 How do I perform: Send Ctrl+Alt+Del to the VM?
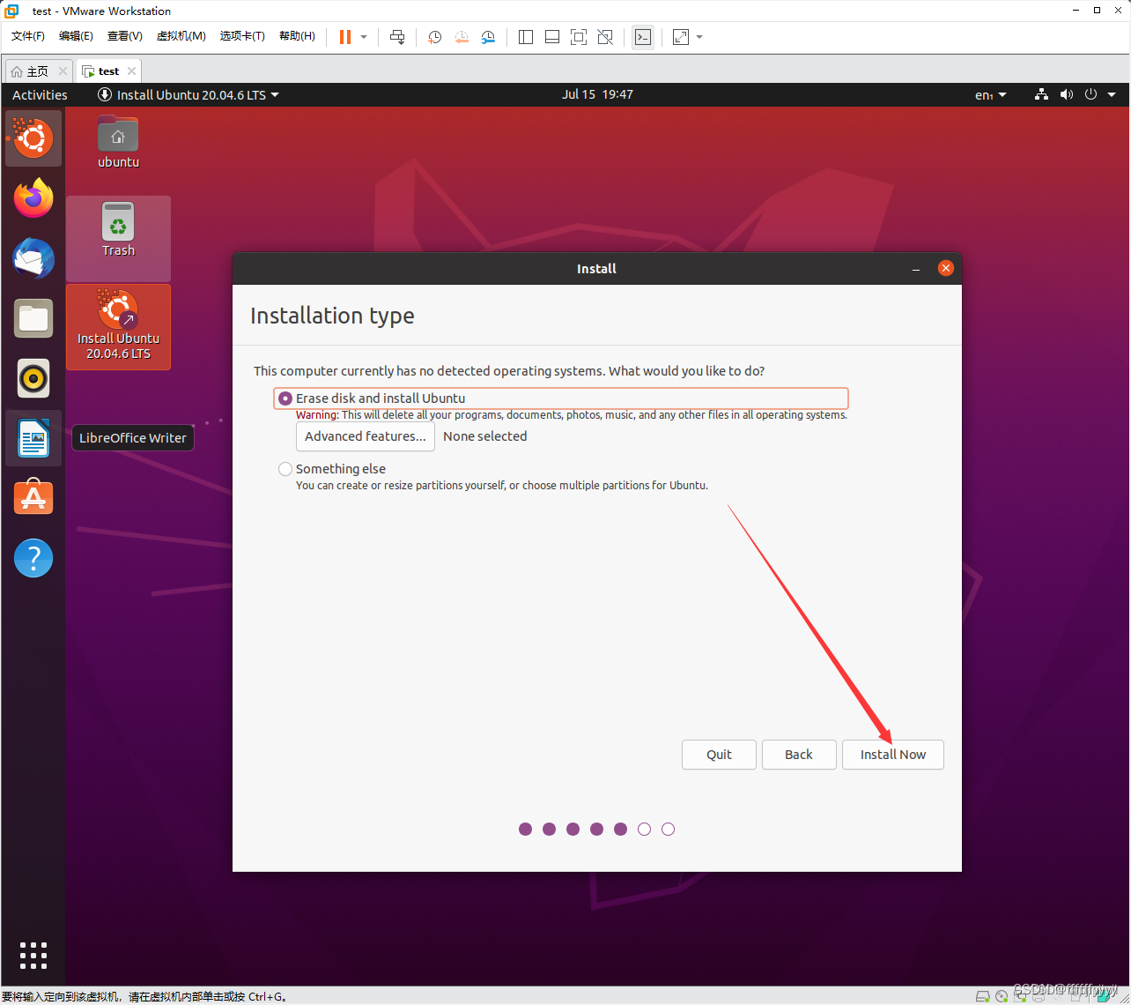397,37
